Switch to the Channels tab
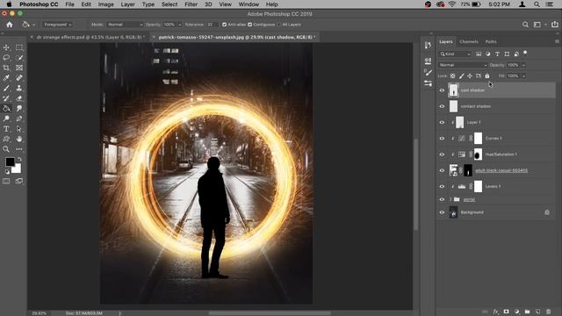The image size is (562, 316). click(469, 41)
